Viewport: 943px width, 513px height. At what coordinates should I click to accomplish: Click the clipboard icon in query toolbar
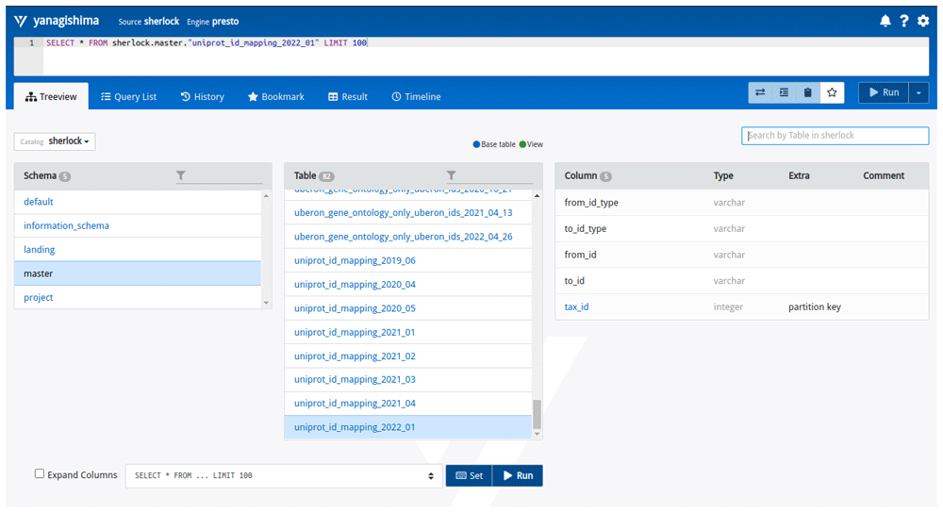coord(807,92)
